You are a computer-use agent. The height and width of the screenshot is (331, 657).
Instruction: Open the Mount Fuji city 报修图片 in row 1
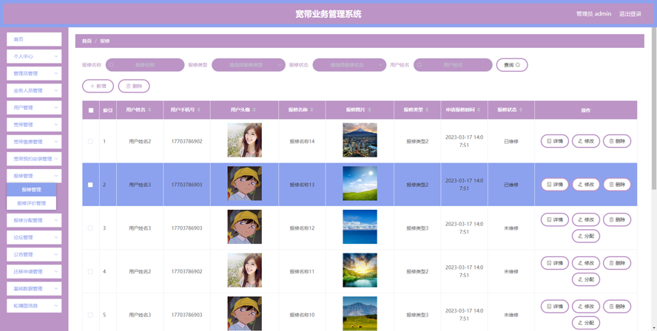pyautogui.click(x=360, y=140)
